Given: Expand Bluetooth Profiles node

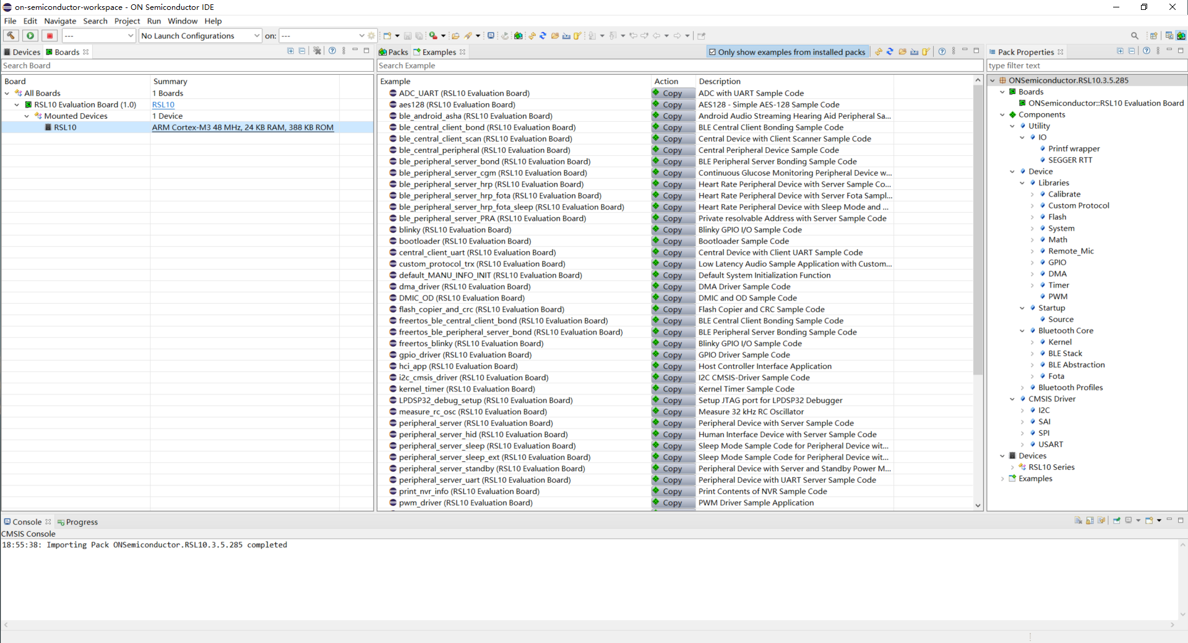Looking at the screenshot, I should click(x=1022, y=388).
